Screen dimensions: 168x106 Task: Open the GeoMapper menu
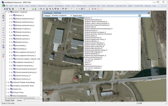point(59,6)
